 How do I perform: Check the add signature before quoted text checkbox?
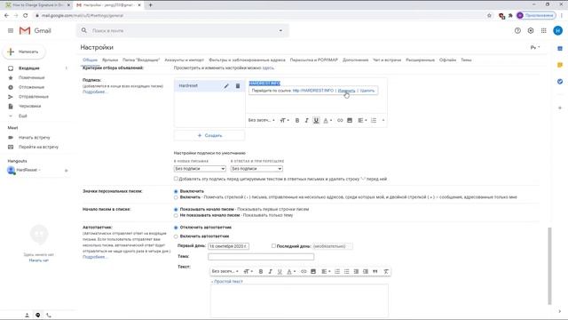(x=176, y=179)
